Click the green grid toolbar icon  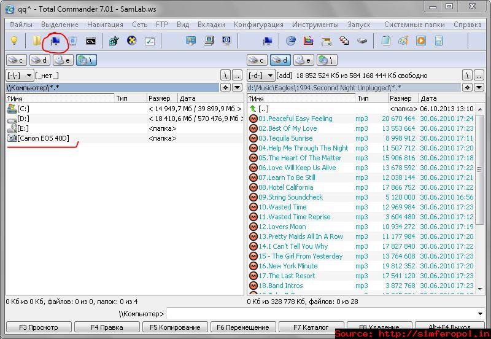[114, 41]
